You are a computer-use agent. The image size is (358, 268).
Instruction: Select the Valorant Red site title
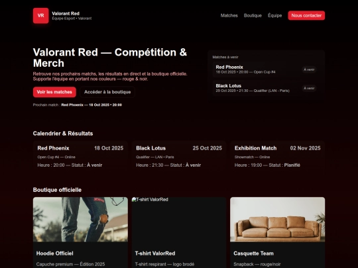click(x=66, y=13)
